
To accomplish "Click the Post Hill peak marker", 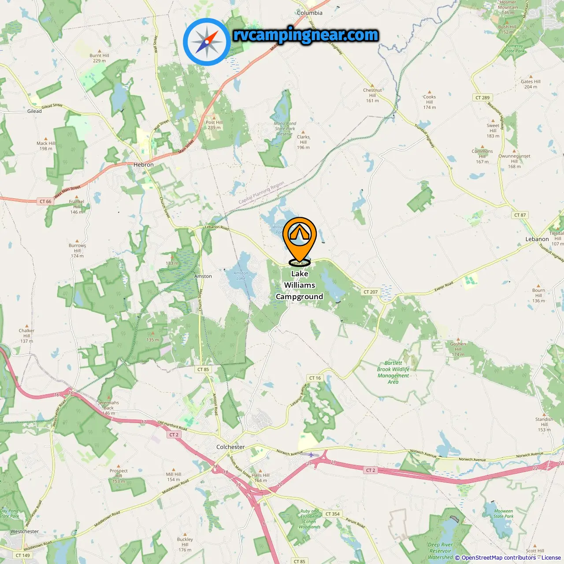I will (x=214, y=118).
